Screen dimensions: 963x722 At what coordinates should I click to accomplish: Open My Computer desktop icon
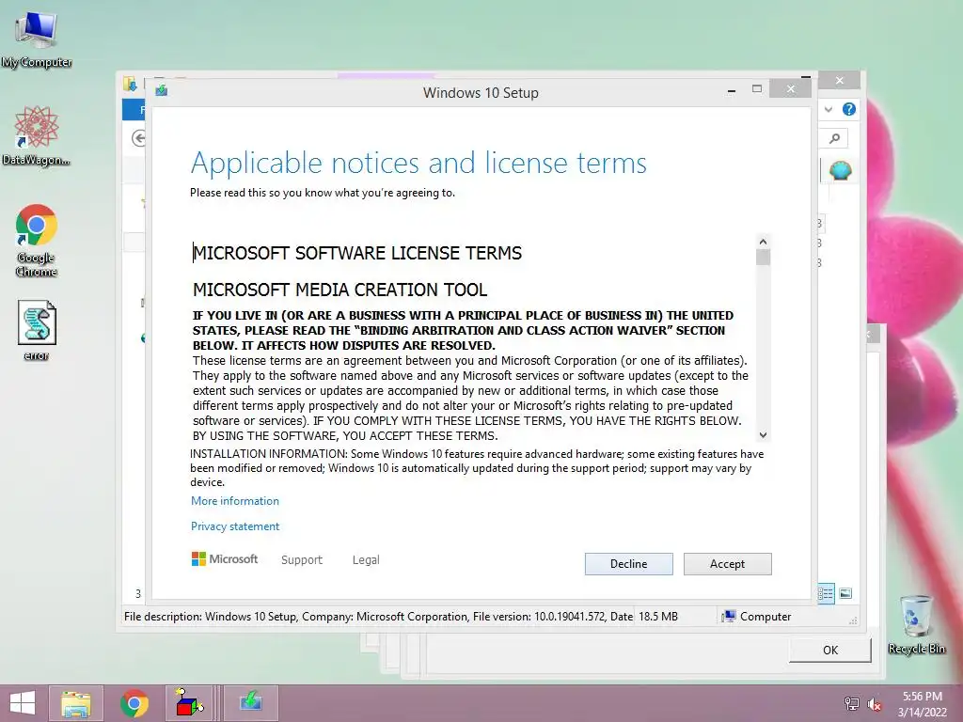point(37,38)
